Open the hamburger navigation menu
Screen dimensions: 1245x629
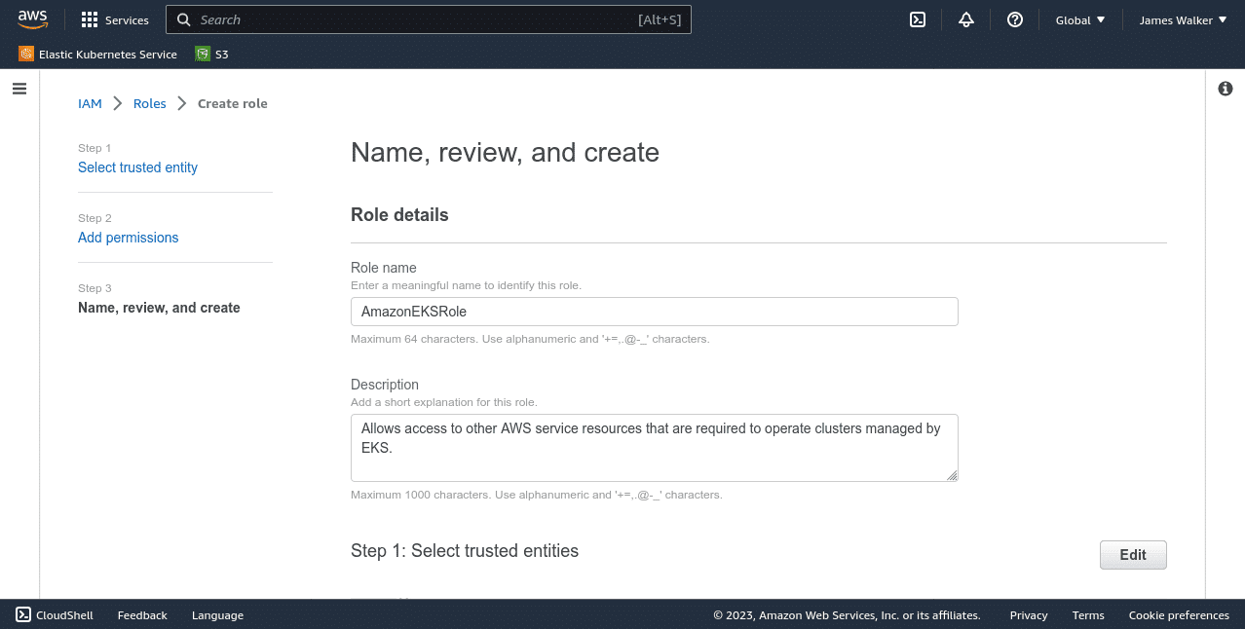[x=19, y=89]
